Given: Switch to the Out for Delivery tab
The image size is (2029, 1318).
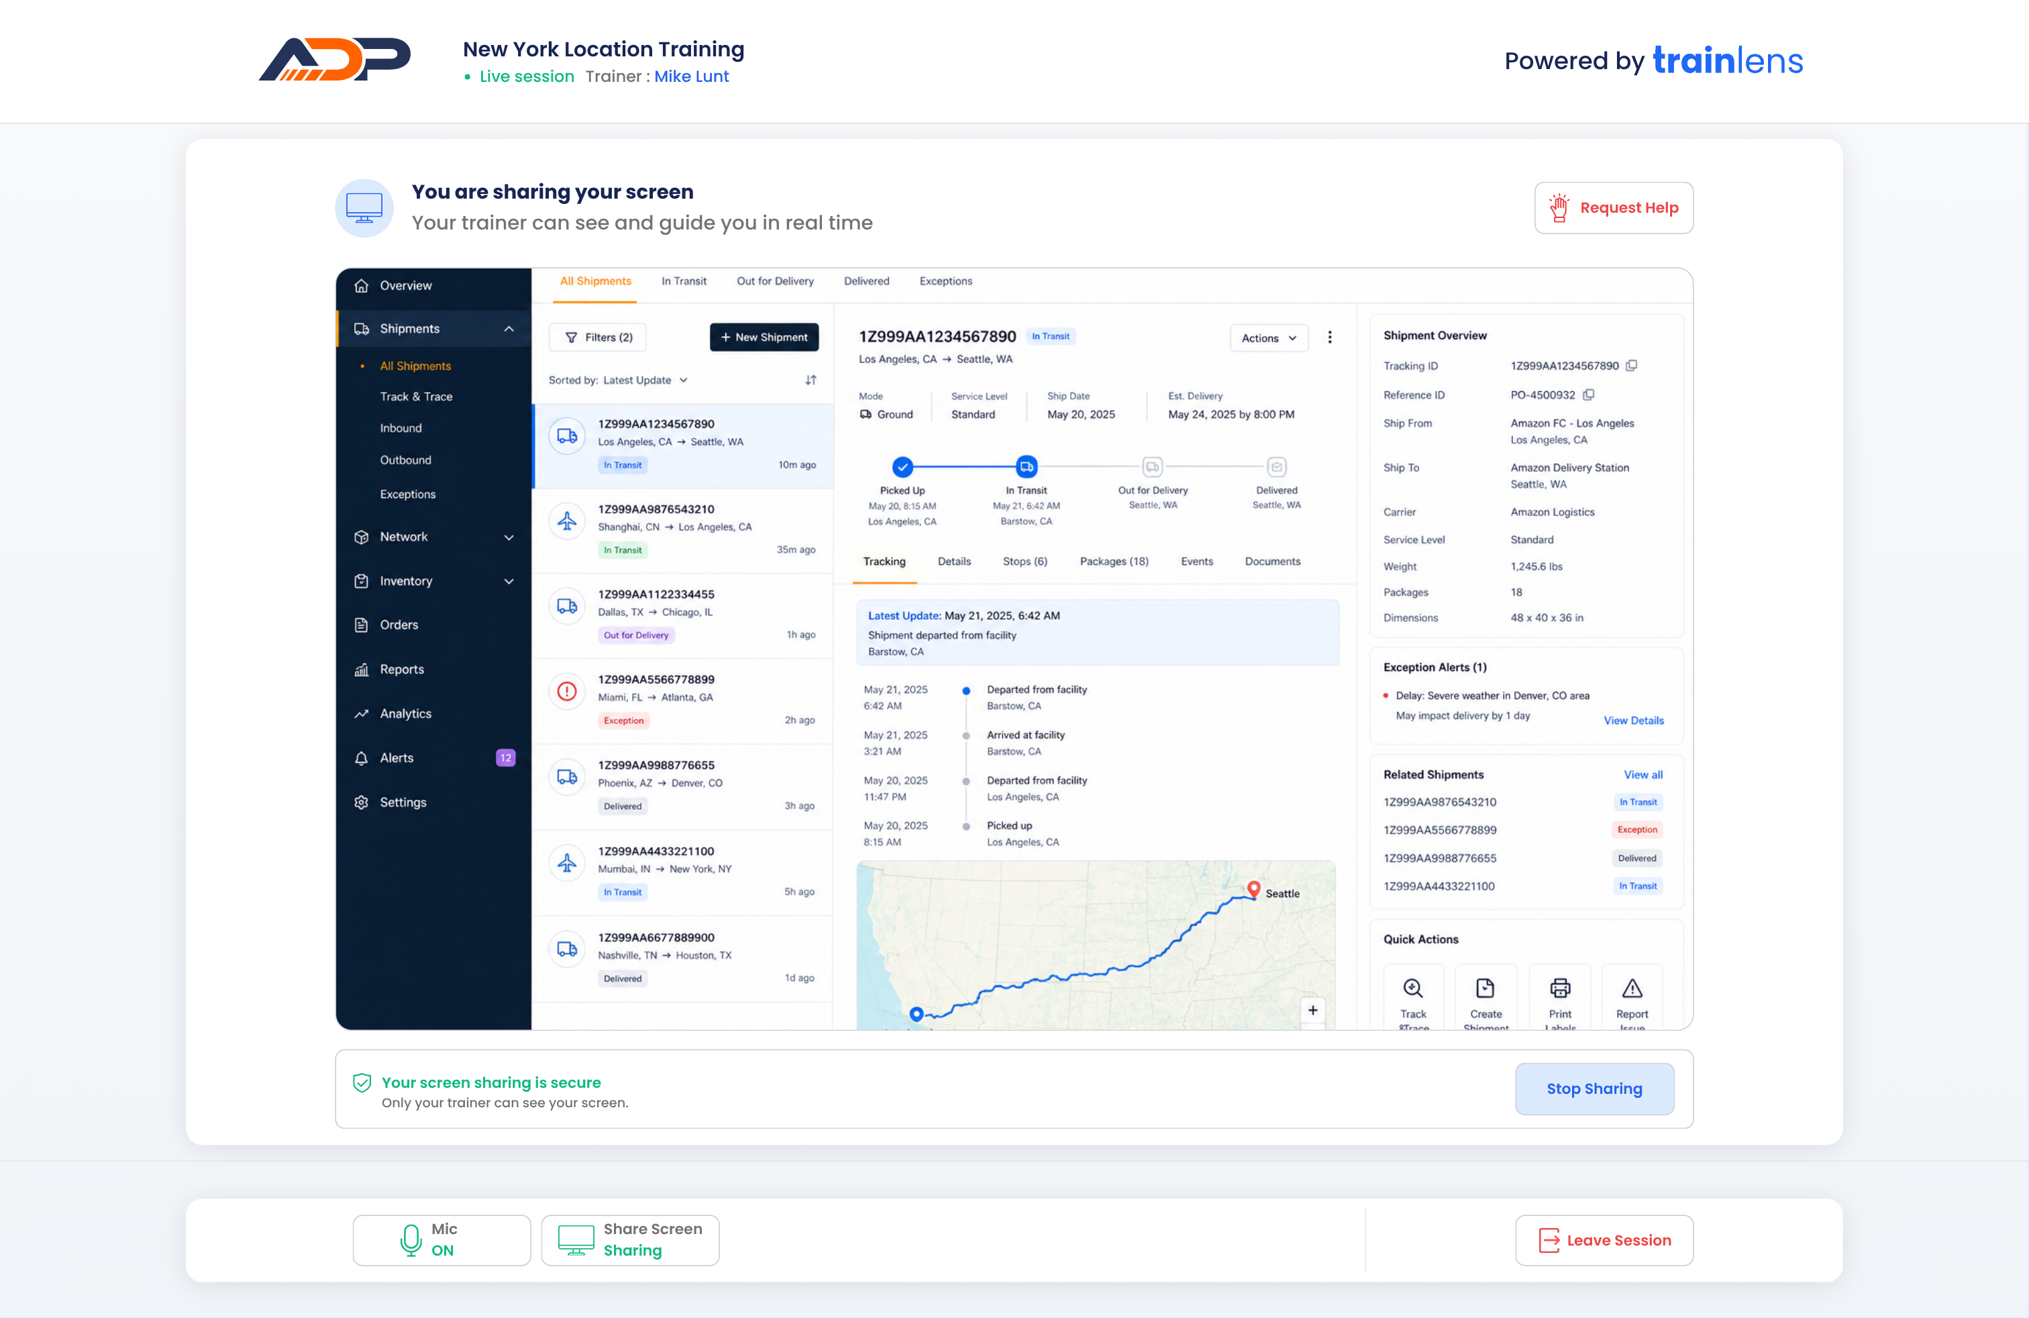Looking at the screenshot, I should tap(775, 281).
